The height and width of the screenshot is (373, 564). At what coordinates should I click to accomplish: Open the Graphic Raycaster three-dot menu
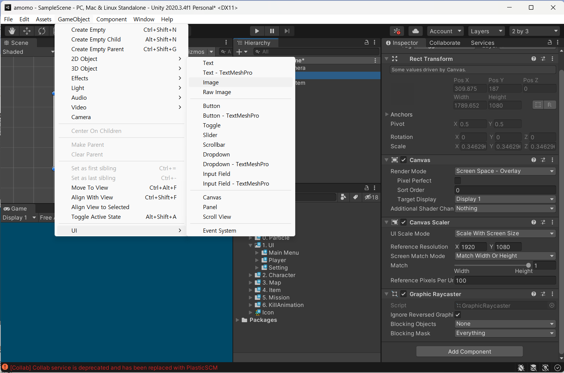552,294
